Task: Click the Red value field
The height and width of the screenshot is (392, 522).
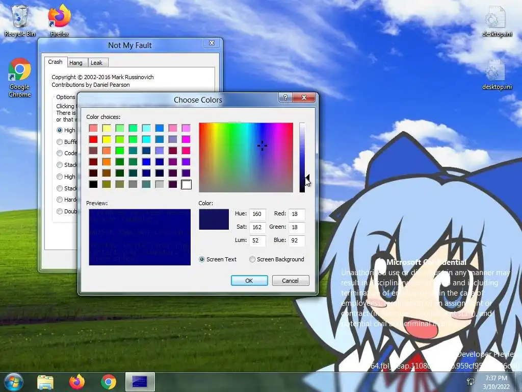Action: 297,214
